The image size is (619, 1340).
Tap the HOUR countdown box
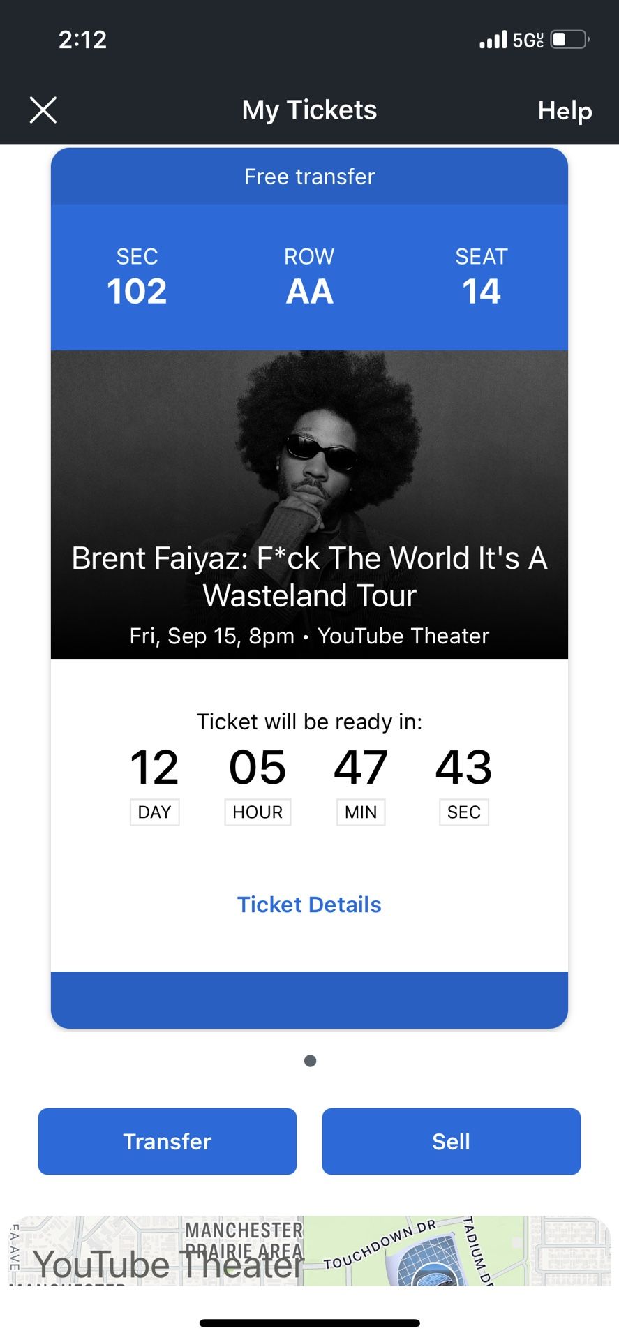click(258, 812)
